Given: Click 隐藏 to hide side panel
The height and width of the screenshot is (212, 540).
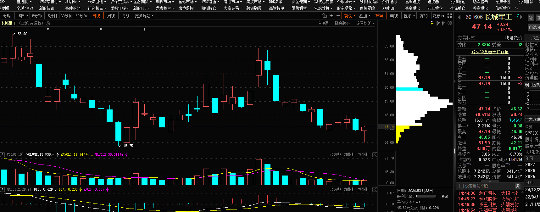Looking at the screenshot, I should click(x=438, y=15).
